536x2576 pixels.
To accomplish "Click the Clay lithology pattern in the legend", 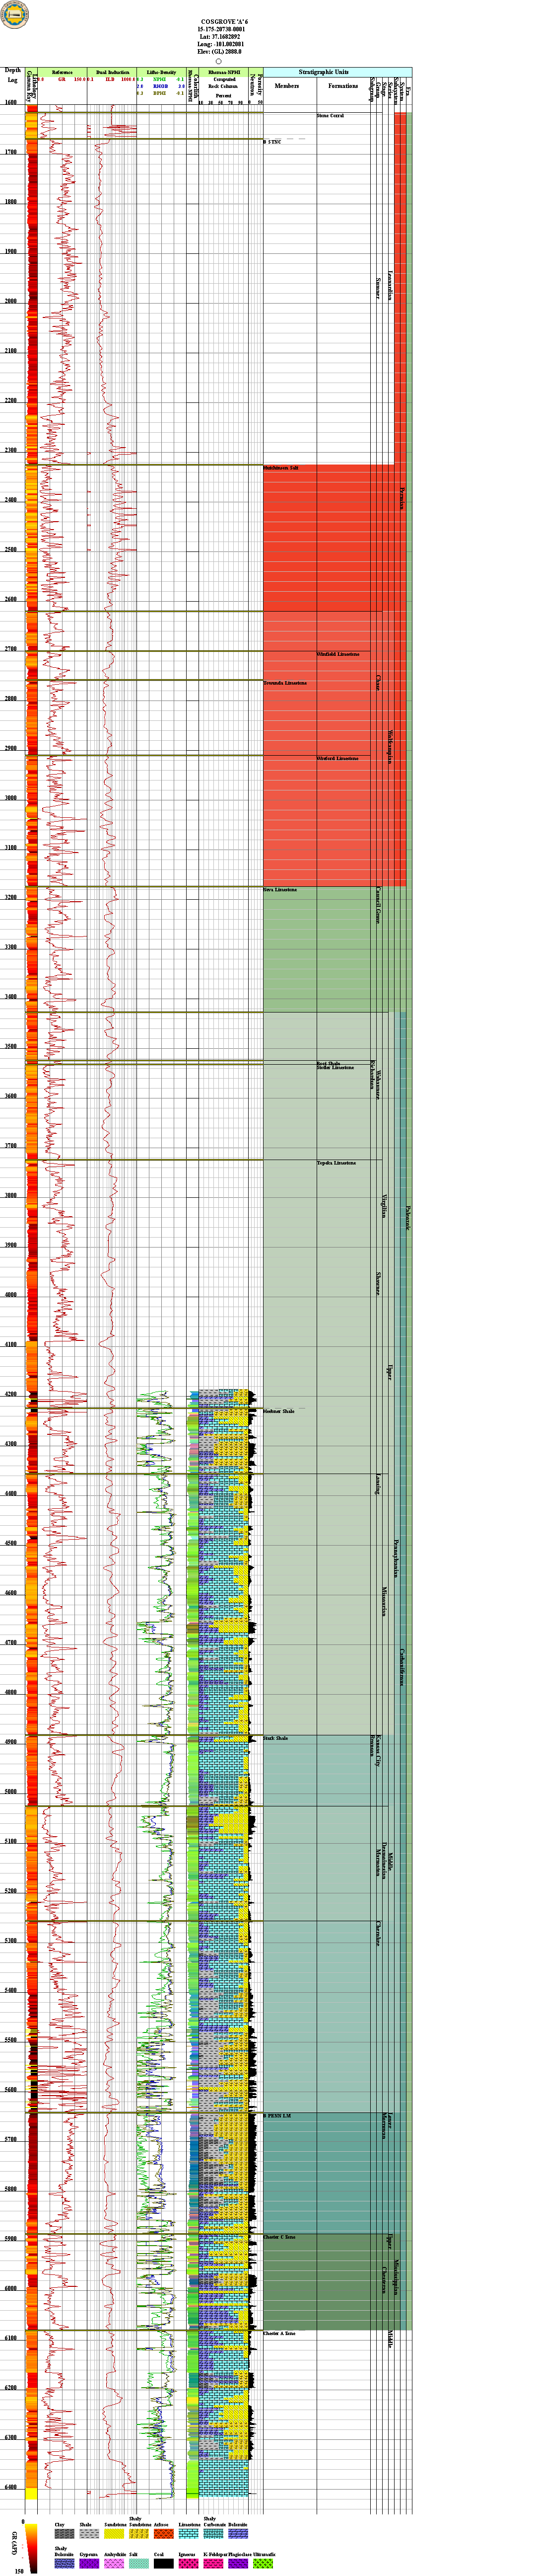I will click(64, 2533).
